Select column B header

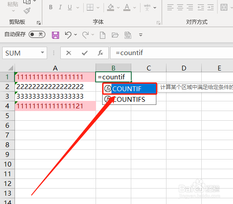click(x=114, y=68)
